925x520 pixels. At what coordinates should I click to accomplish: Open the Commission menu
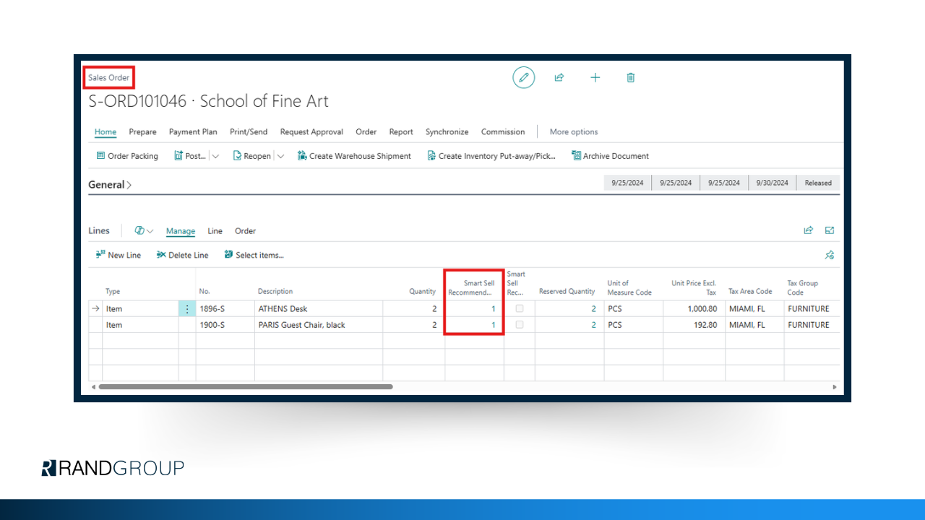pyautogui.click(x=503, y=132)
